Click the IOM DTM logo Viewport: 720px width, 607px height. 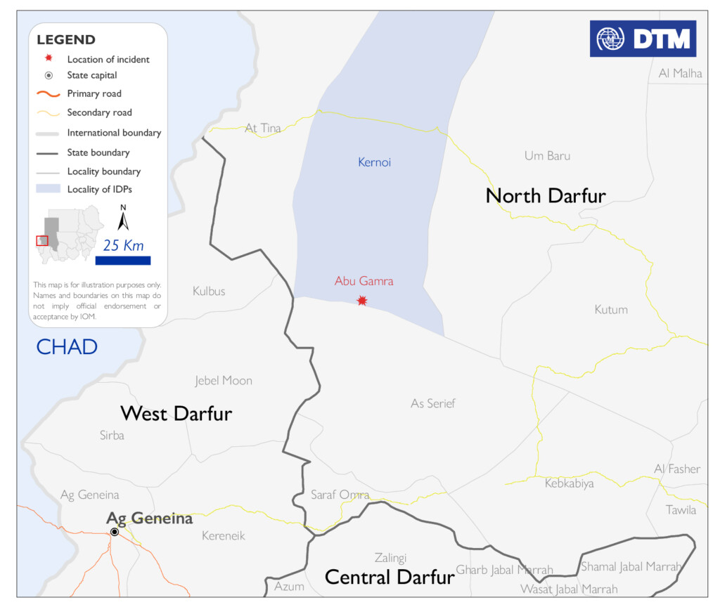click(x=643, y=39)
